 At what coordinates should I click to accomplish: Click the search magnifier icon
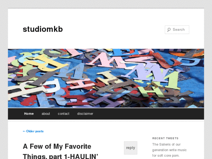[x=169, y=30]
